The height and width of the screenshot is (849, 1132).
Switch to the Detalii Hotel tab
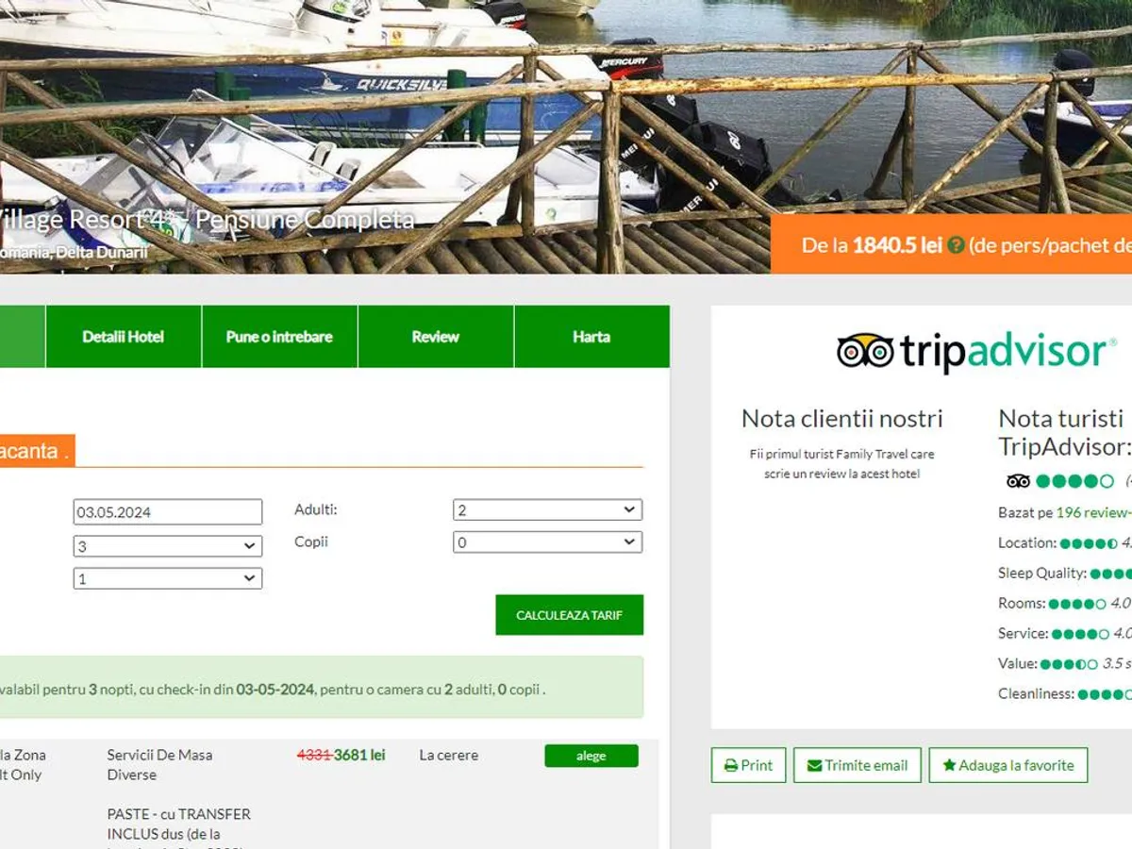click(124, 337)
